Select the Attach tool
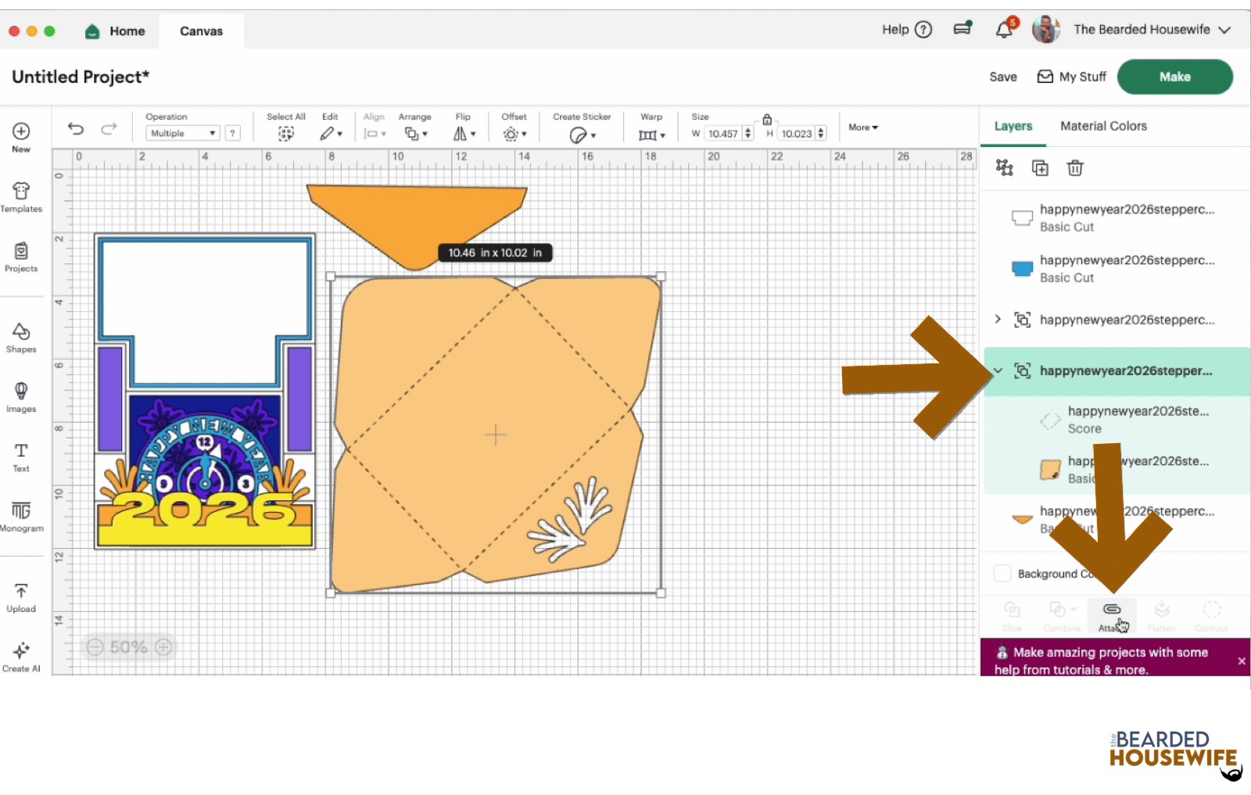Viewport: 1251px width, 795px height. point(1111,614)
